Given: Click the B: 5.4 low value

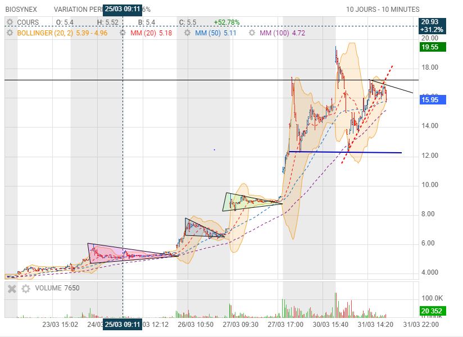Looking at the screenshot, I should (x=147, y=22).
